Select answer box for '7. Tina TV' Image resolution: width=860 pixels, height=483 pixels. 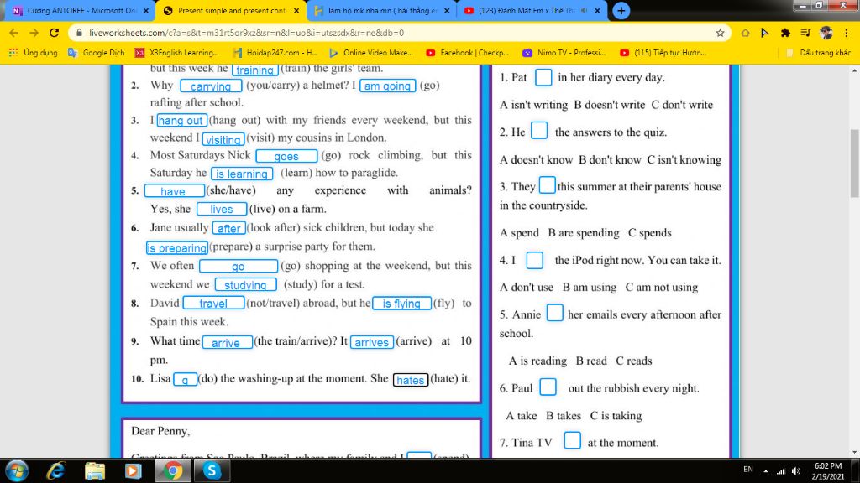coord(572,440)
